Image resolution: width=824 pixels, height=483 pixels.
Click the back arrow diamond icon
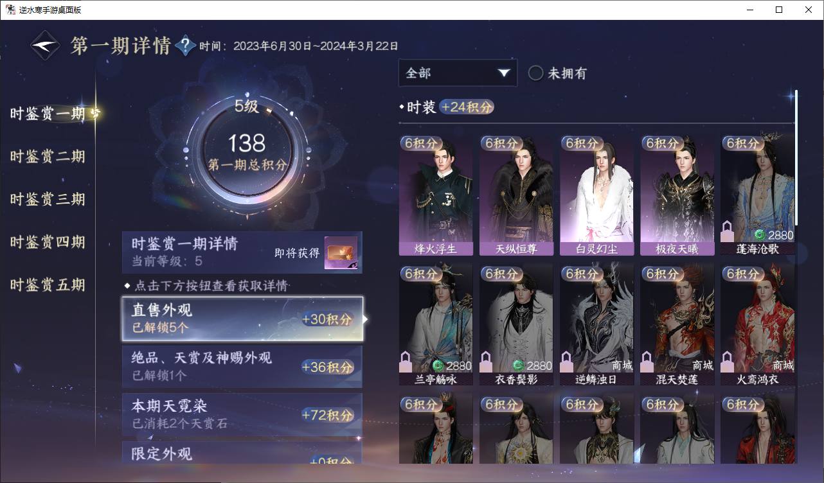(46, 46)
